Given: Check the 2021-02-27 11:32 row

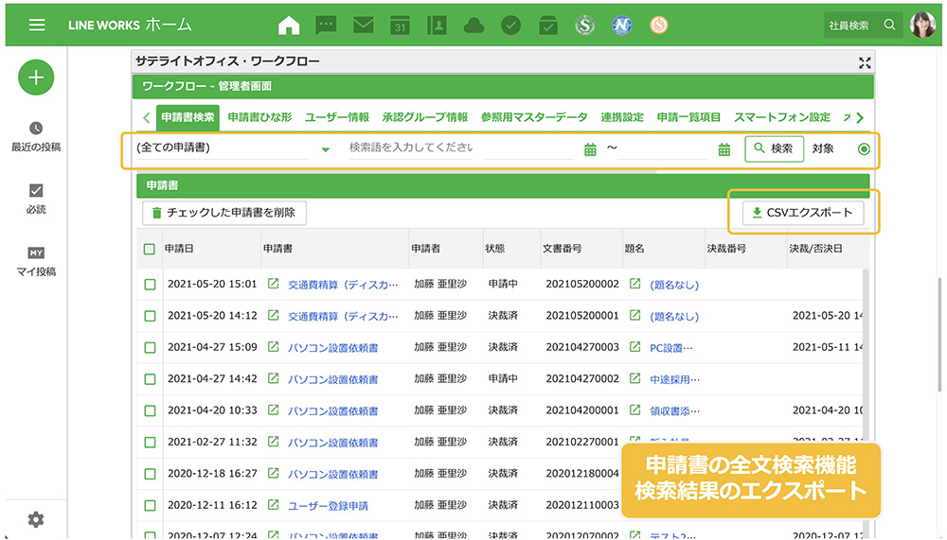Looking at the screenshot, I should (150, 443).
